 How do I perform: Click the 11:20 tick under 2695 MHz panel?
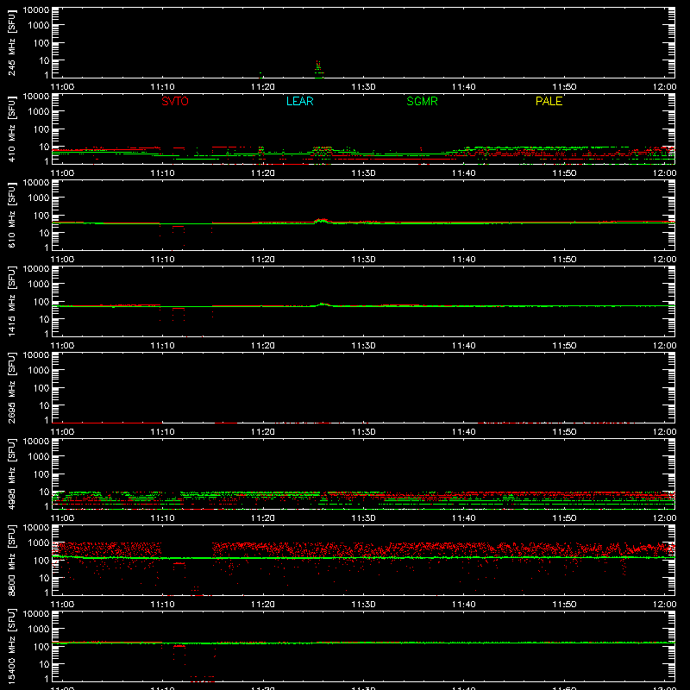[263, 432]
